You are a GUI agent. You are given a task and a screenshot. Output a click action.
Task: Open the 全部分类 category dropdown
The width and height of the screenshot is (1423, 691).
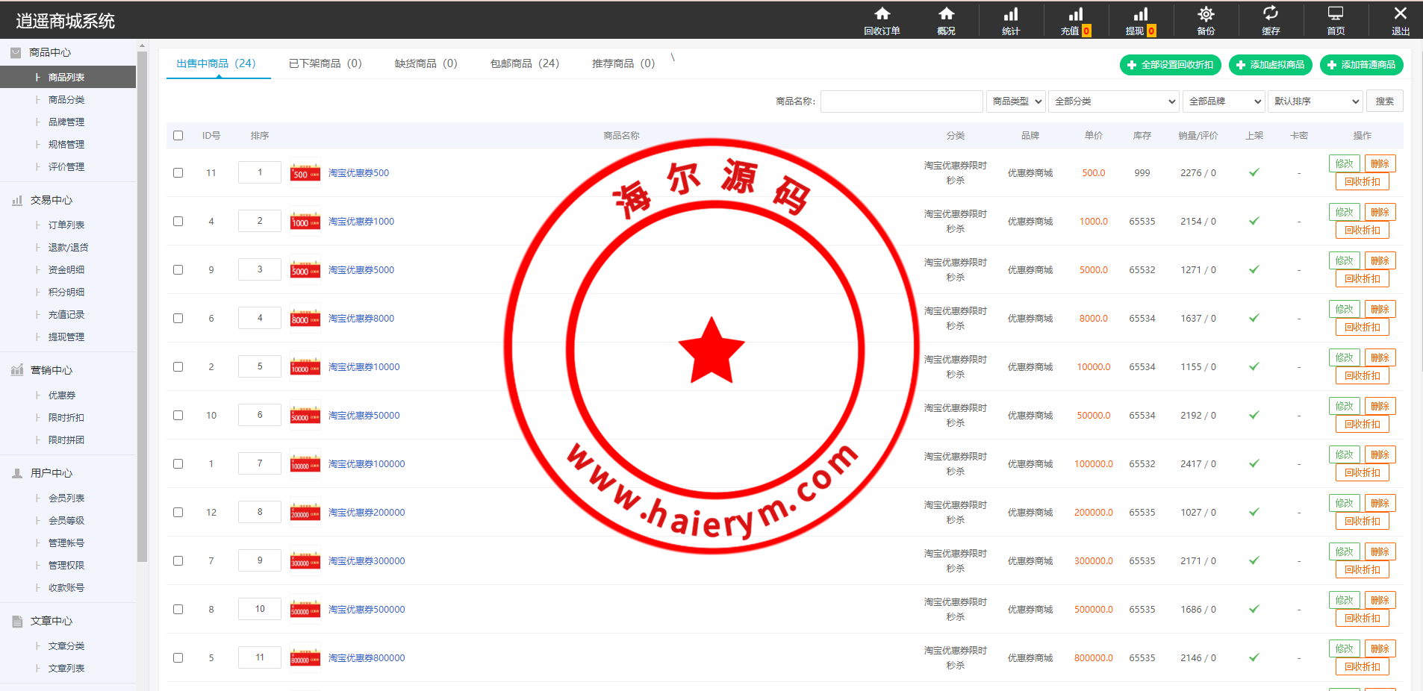click(1113, 101)
